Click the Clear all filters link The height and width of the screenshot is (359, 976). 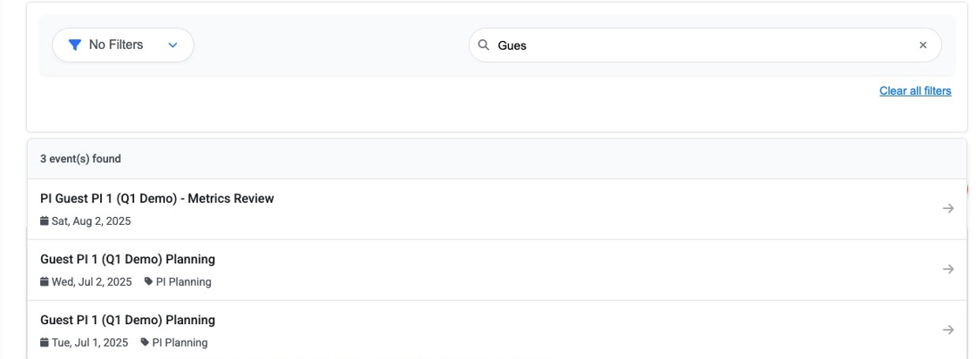915,91
